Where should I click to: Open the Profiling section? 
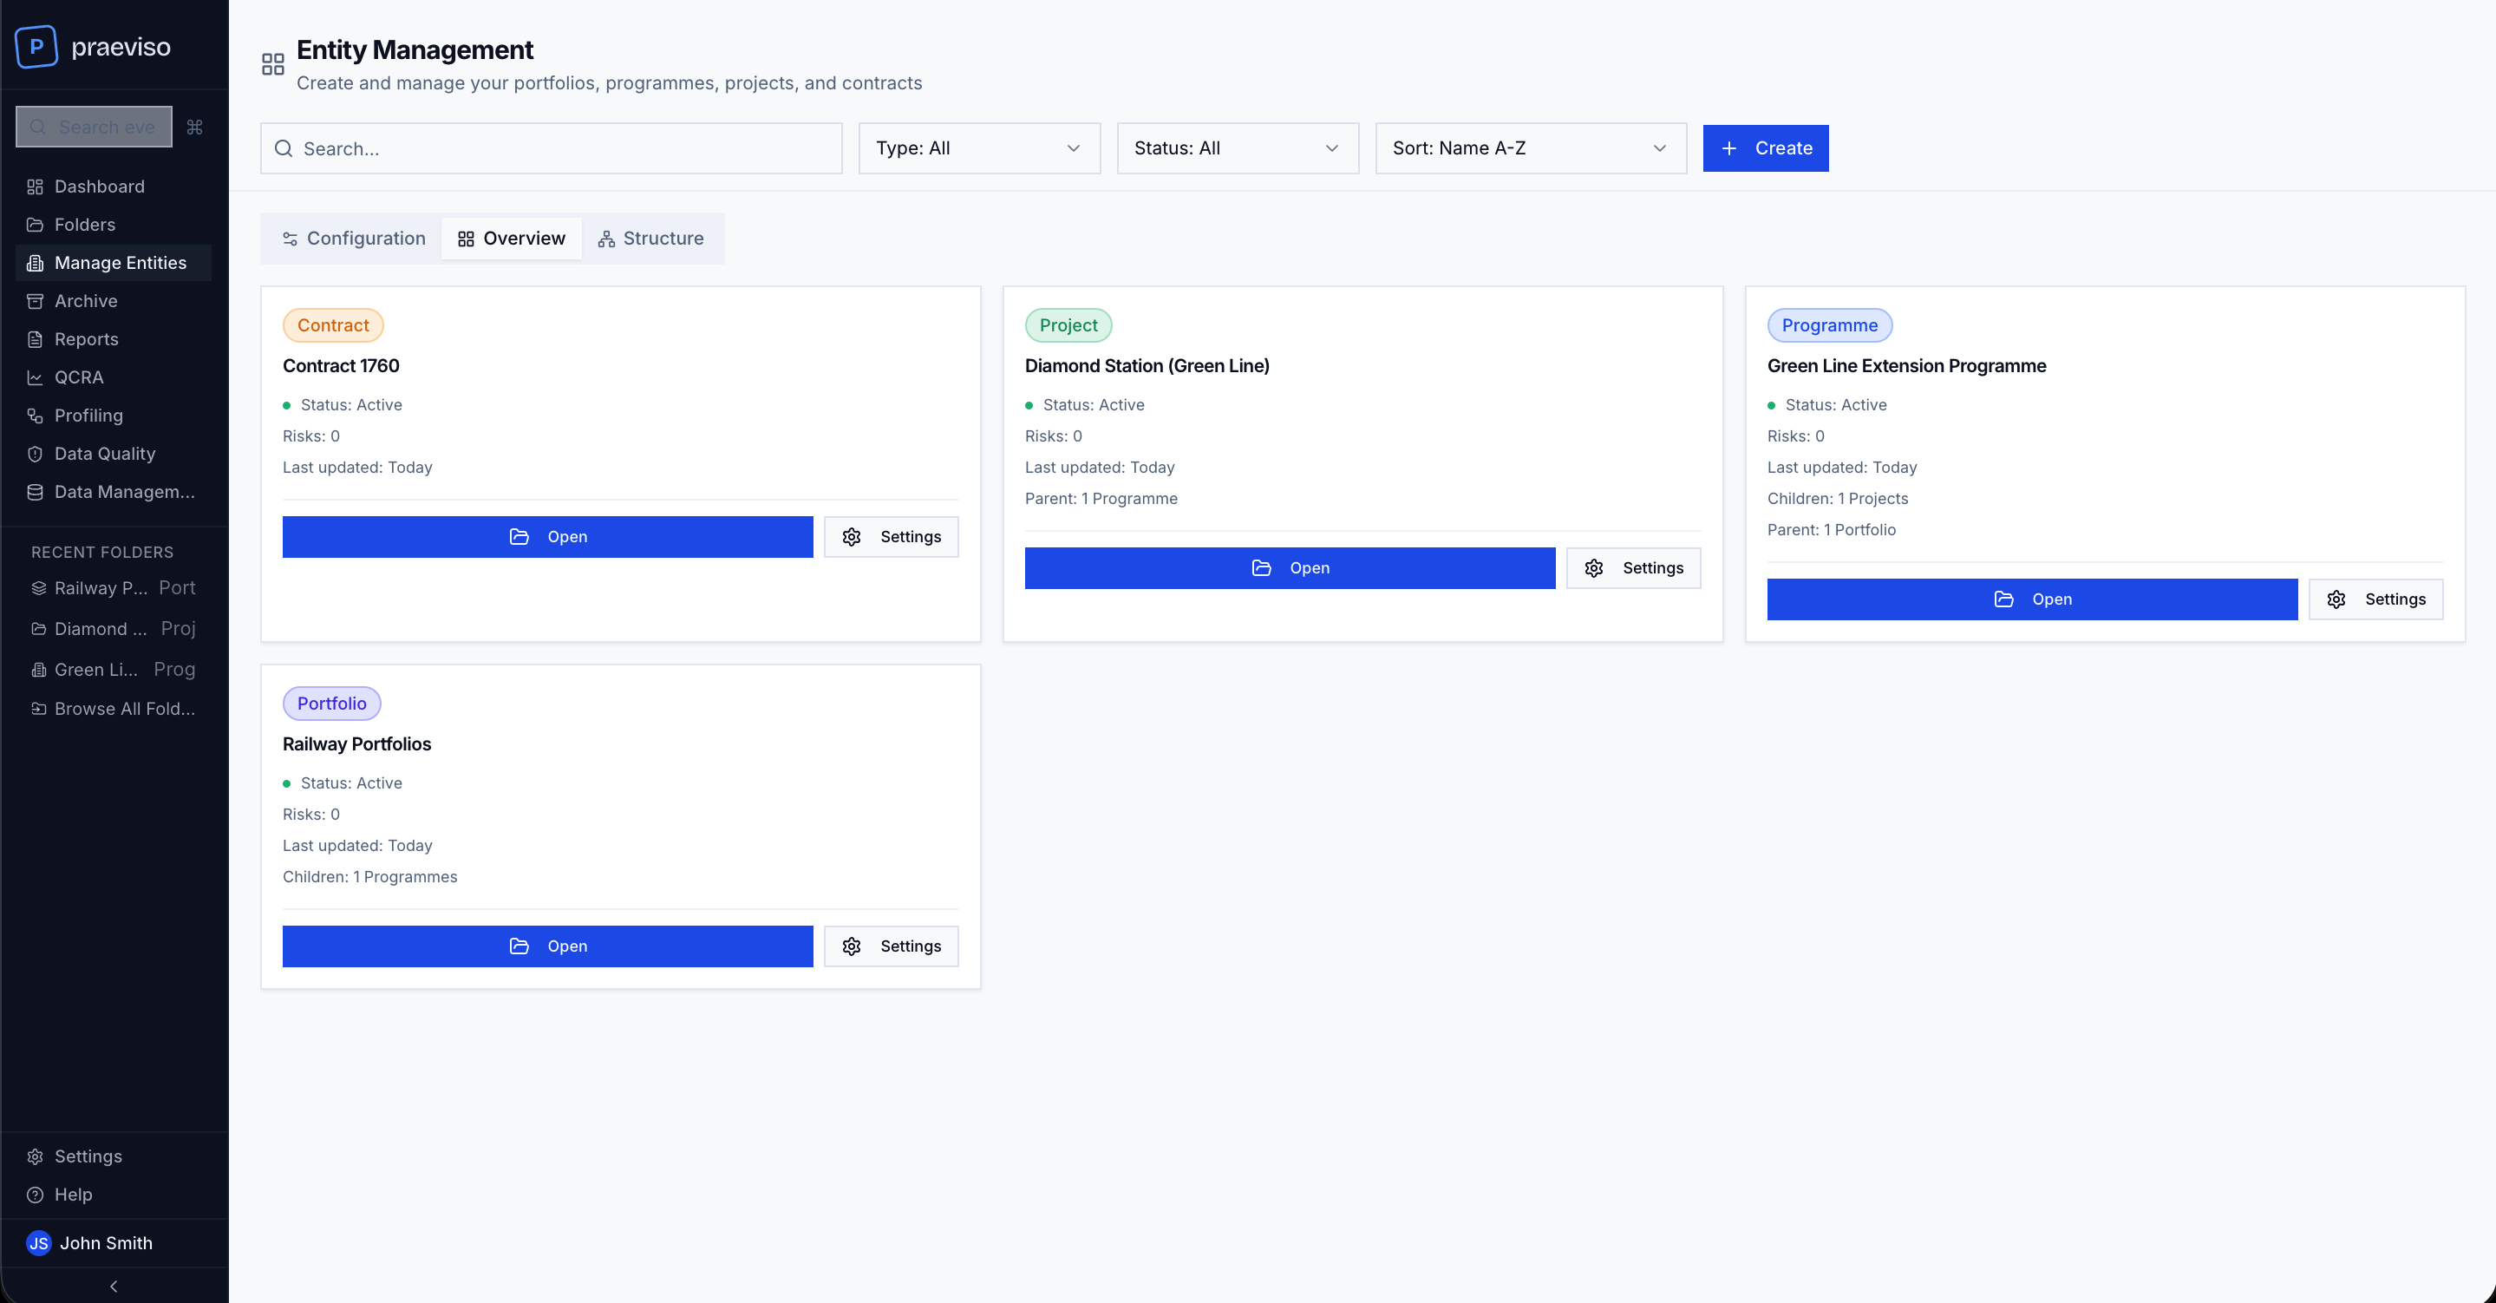[x=88, y=415]
